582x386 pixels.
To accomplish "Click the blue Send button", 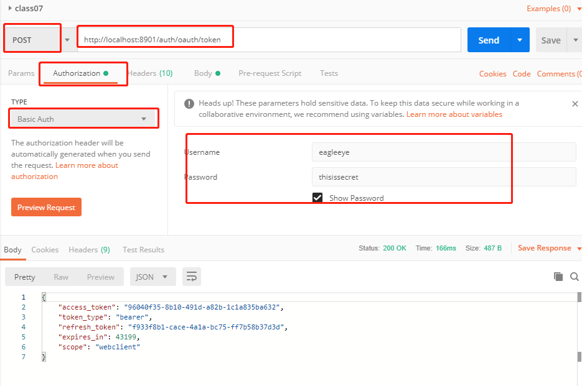I will click(x=489, y=40).
